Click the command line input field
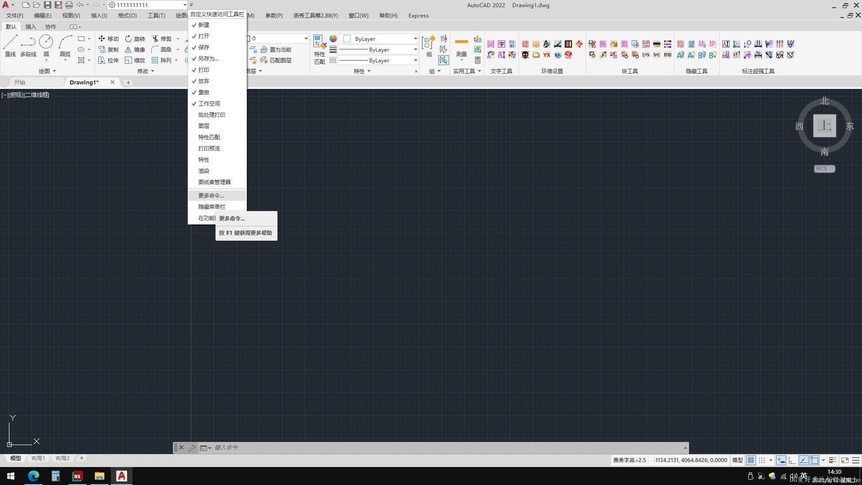This screenshot has height=485, width=862. pos(448,448)
